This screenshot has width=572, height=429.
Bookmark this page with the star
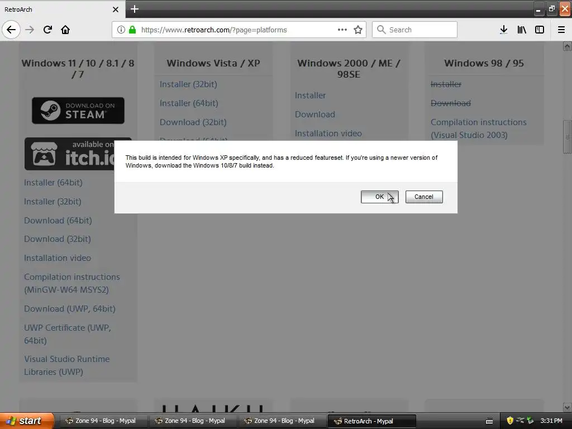358,30
